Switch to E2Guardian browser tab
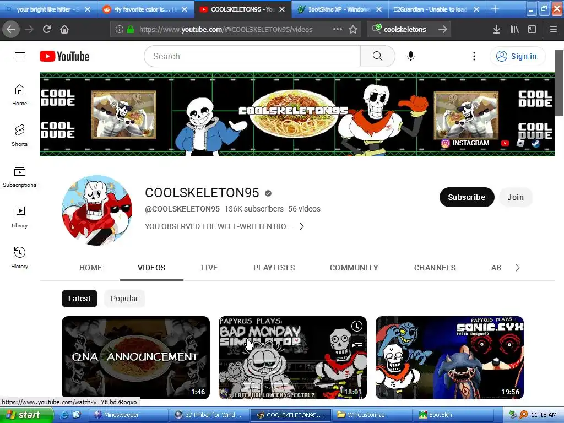 [437, 9]
